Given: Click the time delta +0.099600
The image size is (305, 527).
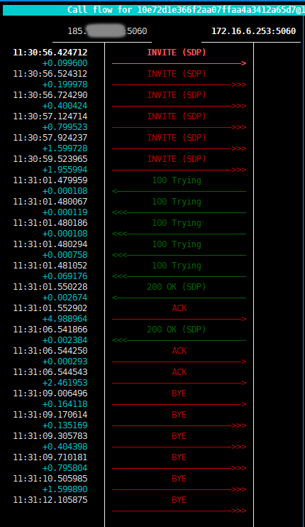Looking at the screenshot, I should (65, 63).
